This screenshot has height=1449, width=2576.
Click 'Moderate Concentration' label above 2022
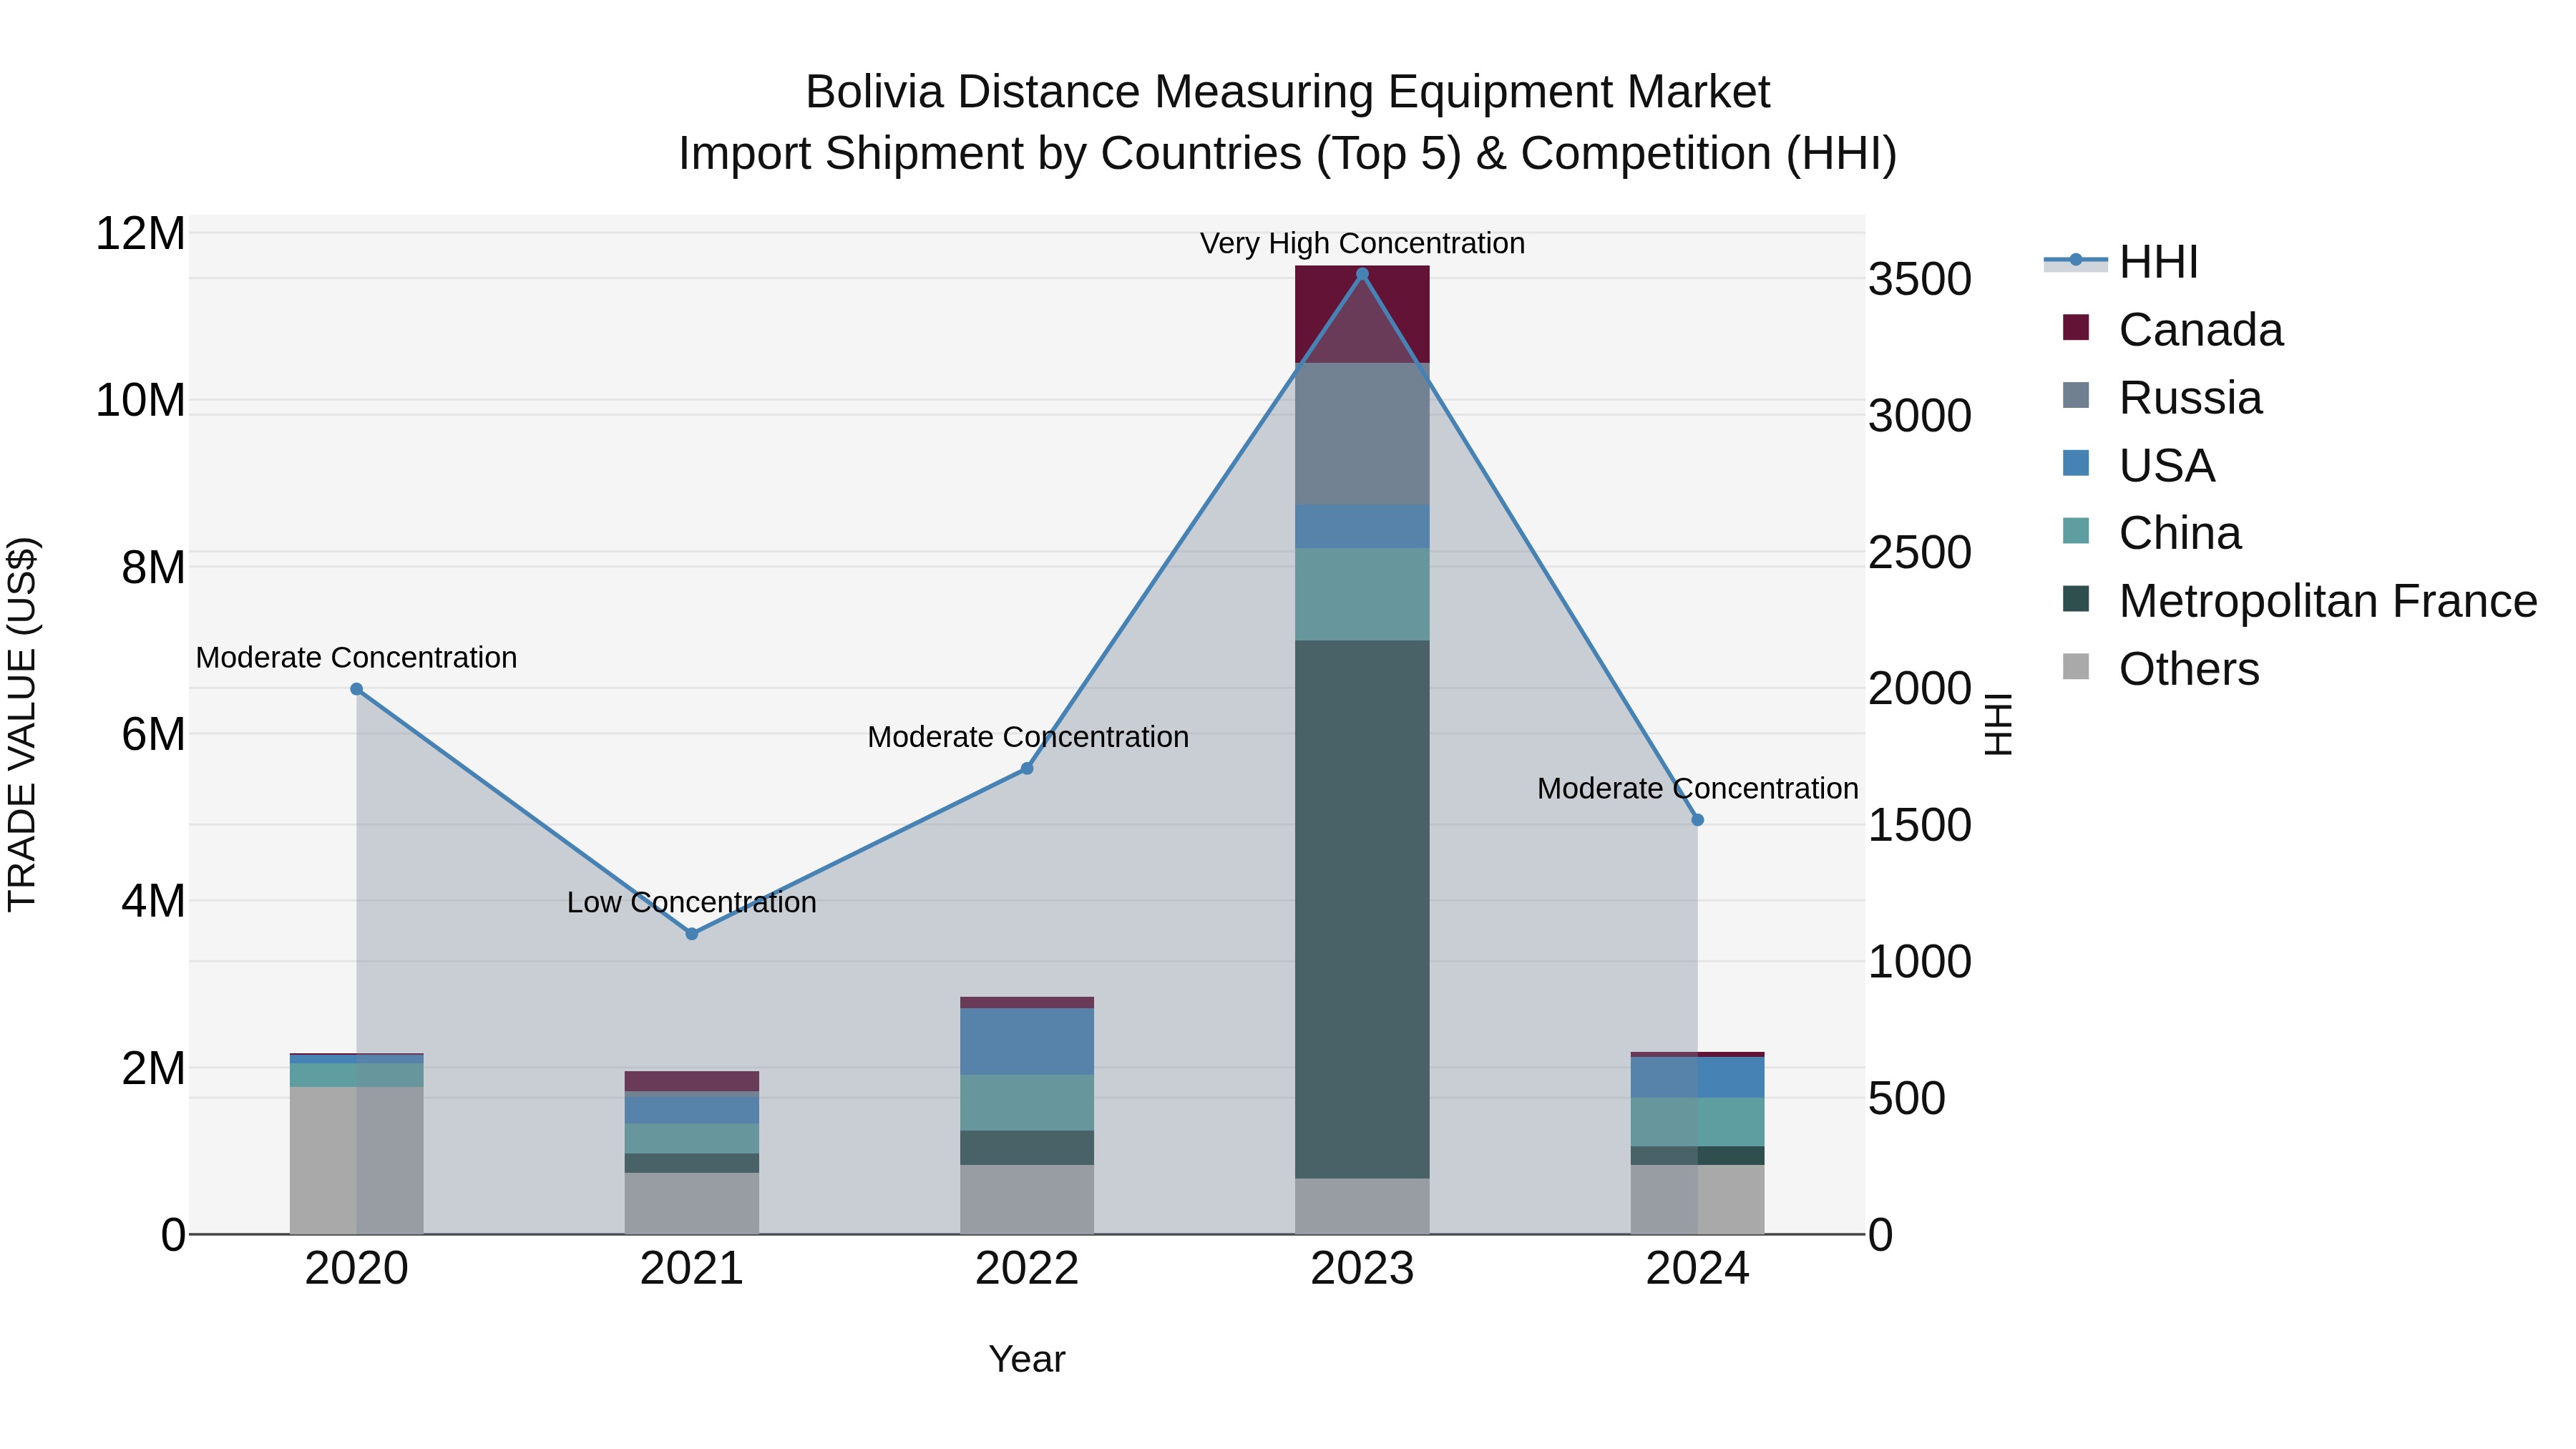click(x=1028, y=737)
